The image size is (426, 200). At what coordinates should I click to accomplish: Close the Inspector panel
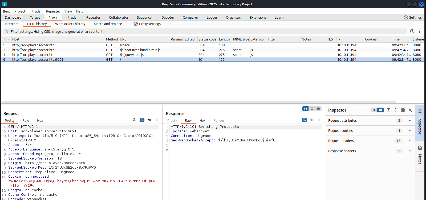click(410, 110)
